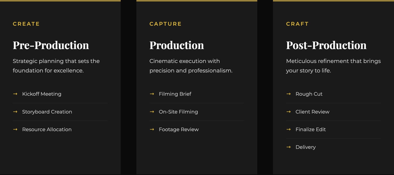Select the Production card heading
Viewport: 394px width, 175px height.
(x=176, y=45)
